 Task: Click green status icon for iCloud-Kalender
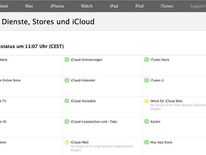tap(67, 80)
